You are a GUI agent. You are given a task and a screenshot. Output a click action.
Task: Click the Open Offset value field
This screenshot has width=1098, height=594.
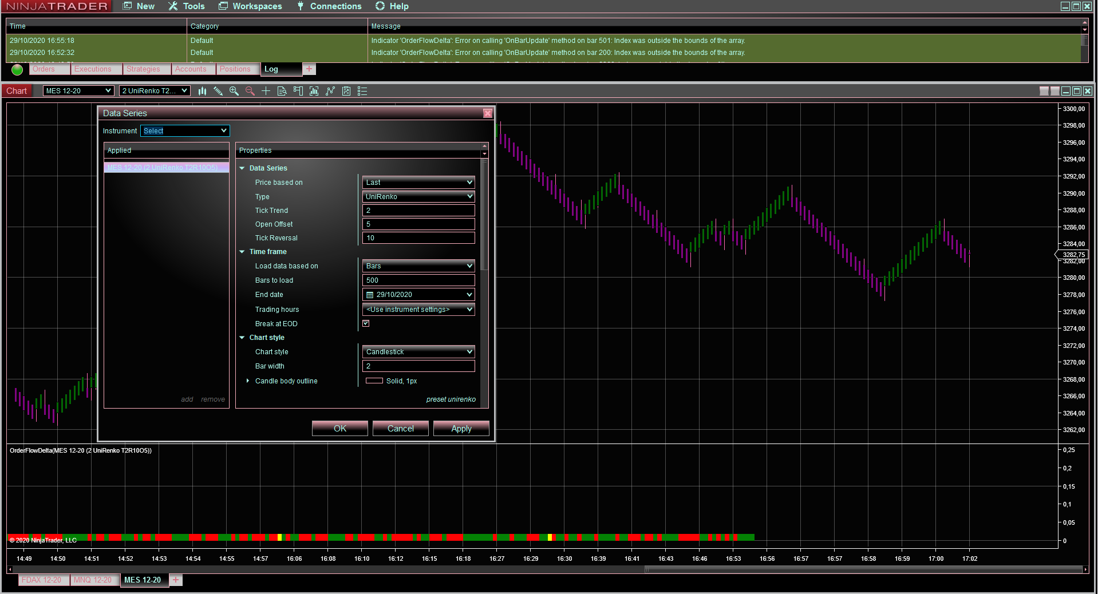click(418, 224)
